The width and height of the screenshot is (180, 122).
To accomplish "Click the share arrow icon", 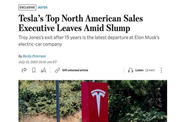I will click(x=24, y=70).
